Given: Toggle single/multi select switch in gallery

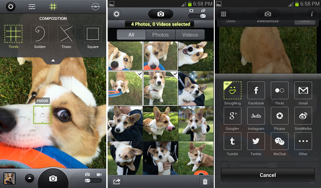Looking at the screenshot, I should [197, 16].
